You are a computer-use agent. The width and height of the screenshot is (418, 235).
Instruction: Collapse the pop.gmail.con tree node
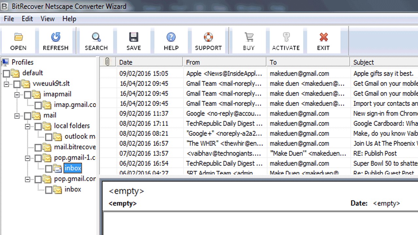pyautogui.click(x=27, y=179)
